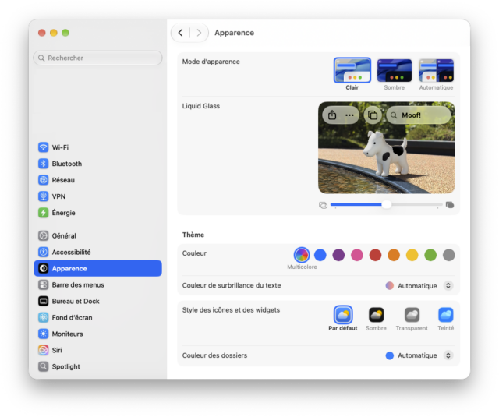Click the Rechercher search field
Image resolution: width=499 pixels, height=417 pixels.
click(97, 58)
